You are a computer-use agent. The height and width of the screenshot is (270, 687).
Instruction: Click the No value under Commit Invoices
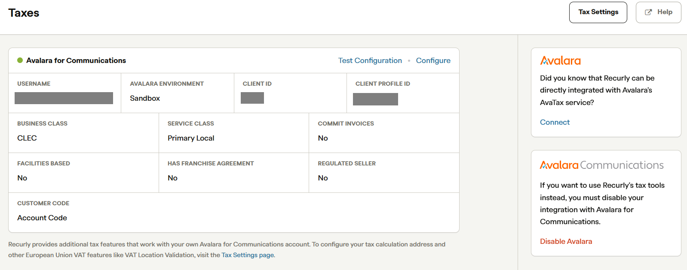[x=323, y=138]
